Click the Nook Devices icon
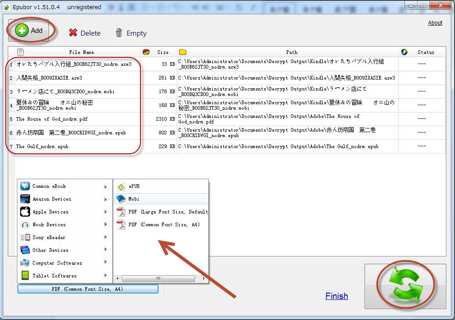Screen dimensions: 455x320 25,224
